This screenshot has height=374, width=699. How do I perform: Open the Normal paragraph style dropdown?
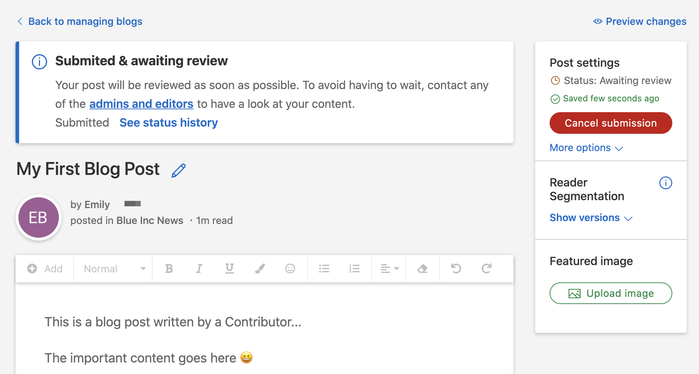pos(113,268)
